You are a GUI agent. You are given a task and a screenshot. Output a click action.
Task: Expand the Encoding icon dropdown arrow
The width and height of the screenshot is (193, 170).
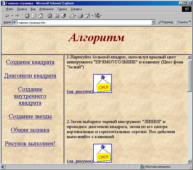101,16
